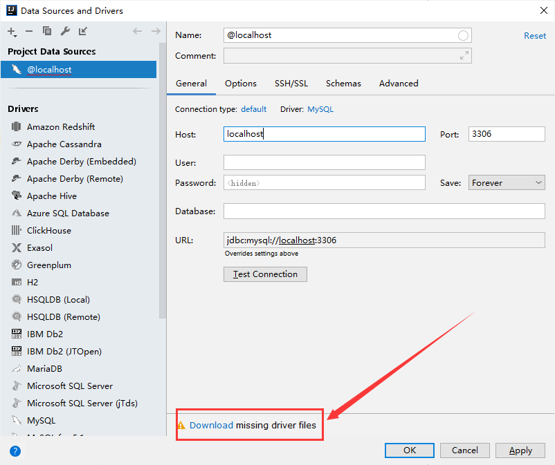Click the User input field
555x465 pixels.
coord(325,162)
